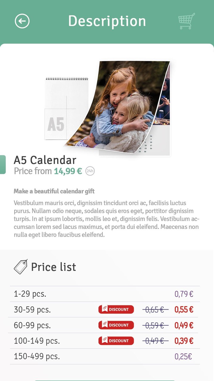Tap the discount badge for 100-149 pcs.

116,341
